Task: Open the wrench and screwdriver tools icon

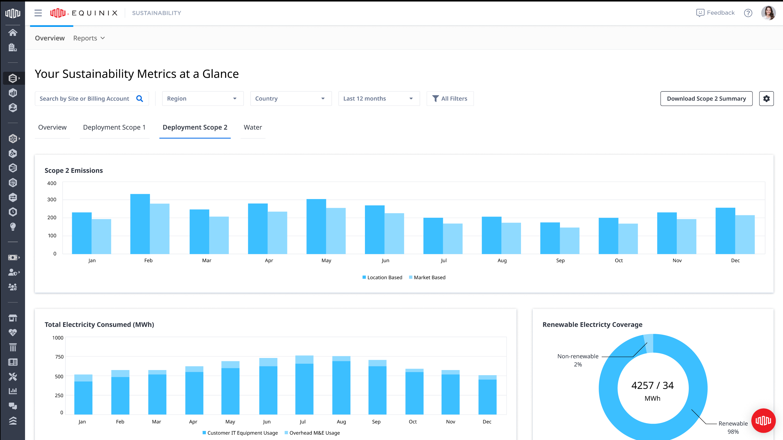Action: pyautogui.click(x=12, y=377)
